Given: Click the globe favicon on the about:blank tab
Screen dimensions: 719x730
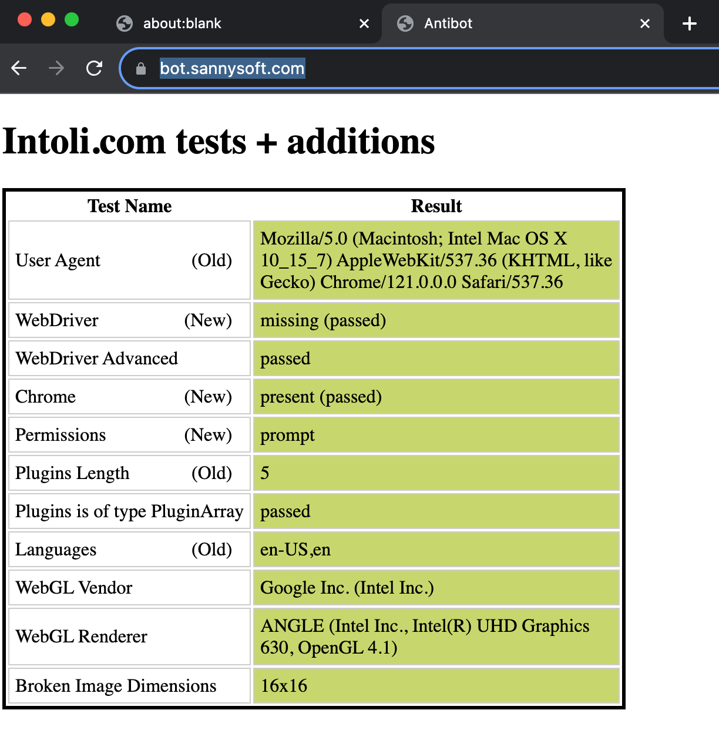Looking at the screenshot, I should 125,24.
